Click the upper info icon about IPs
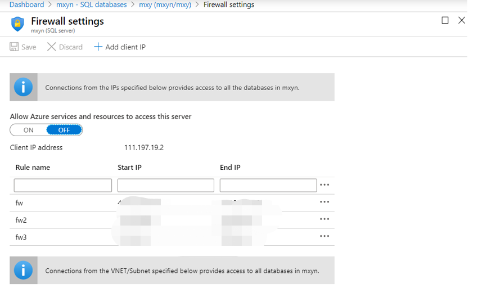Image resolution: width=487 pixels, height=306 pixels. pos(23,87)
